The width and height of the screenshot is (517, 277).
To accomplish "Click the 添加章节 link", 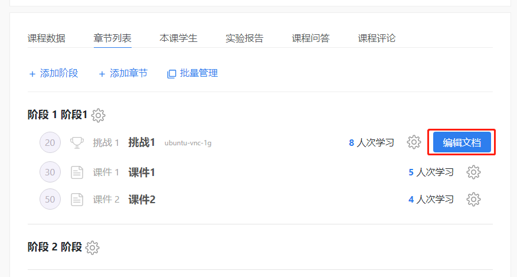I will click(123, 73).
